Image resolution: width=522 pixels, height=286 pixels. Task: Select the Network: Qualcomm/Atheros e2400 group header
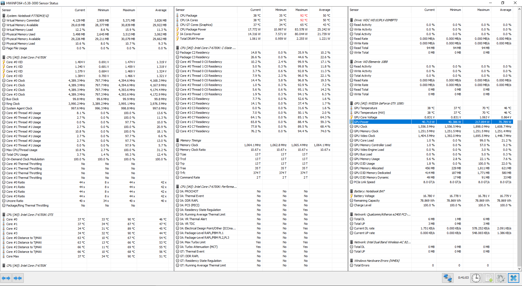[x=382, y=214]
